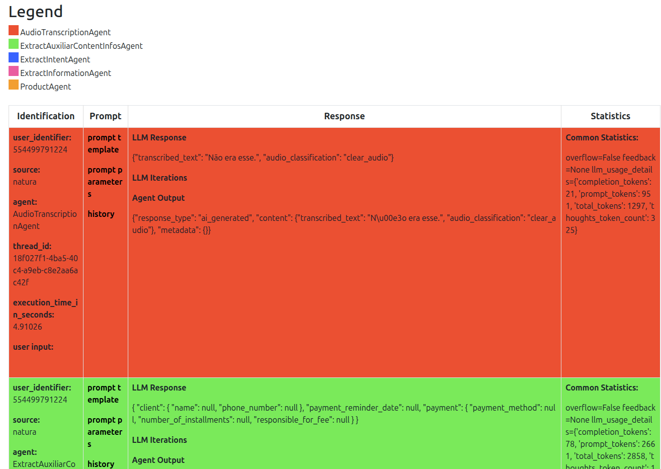Click the red AudioTranscriptionAgent legend swatch
The width and height of the screenshot is (661, 469).
[14, 30]
